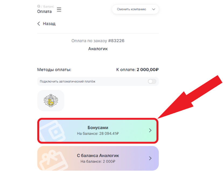Image resolution: width=223 pixels, height=191 pixels.
Task: Click the small icon before Баланс breadcrumb
Action: click(x=39, y=6)
